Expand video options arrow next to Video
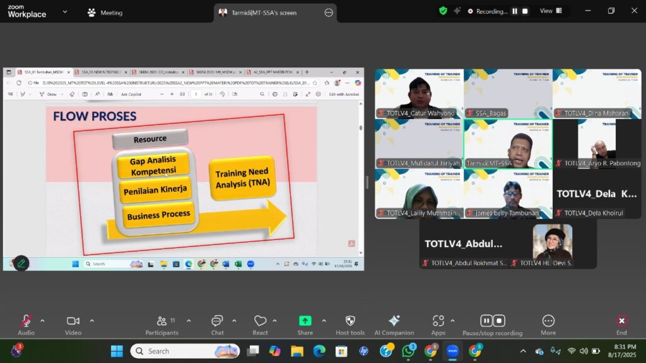Viewport: 646px width, 363px height. 91,321
